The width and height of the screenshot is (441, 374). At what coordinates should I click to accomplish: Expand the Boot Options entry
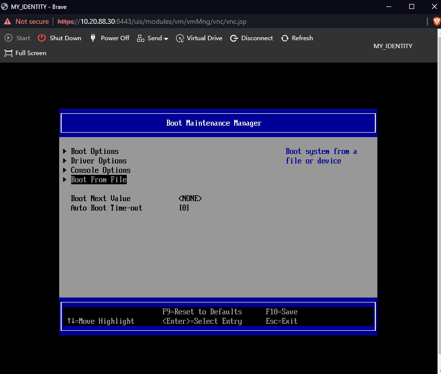(x=94, y=151)
